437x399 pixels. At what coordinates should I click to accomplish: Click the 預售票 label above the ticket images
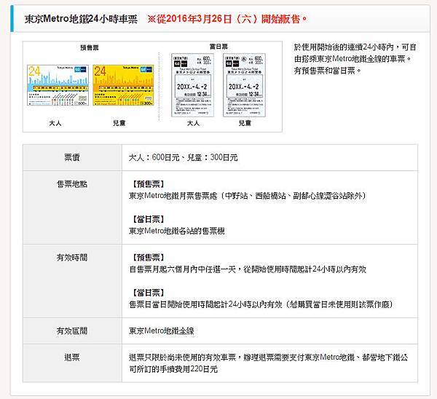90,48
